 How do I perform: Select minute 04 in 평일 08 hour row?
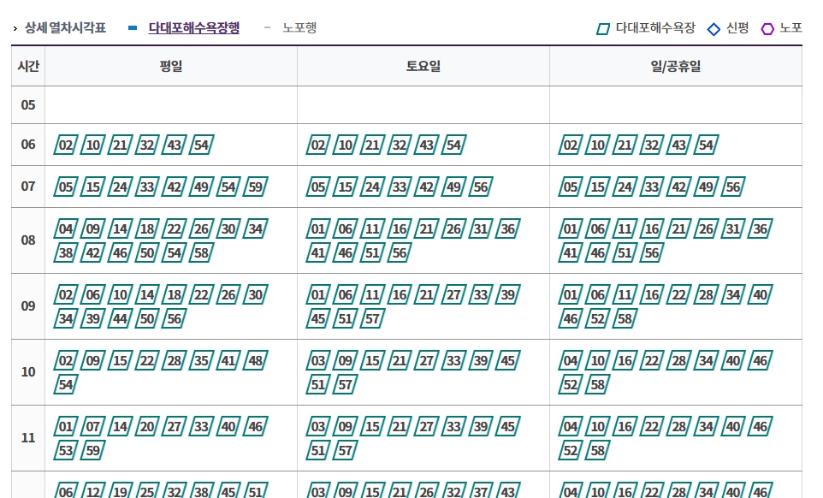pos(66,228)
